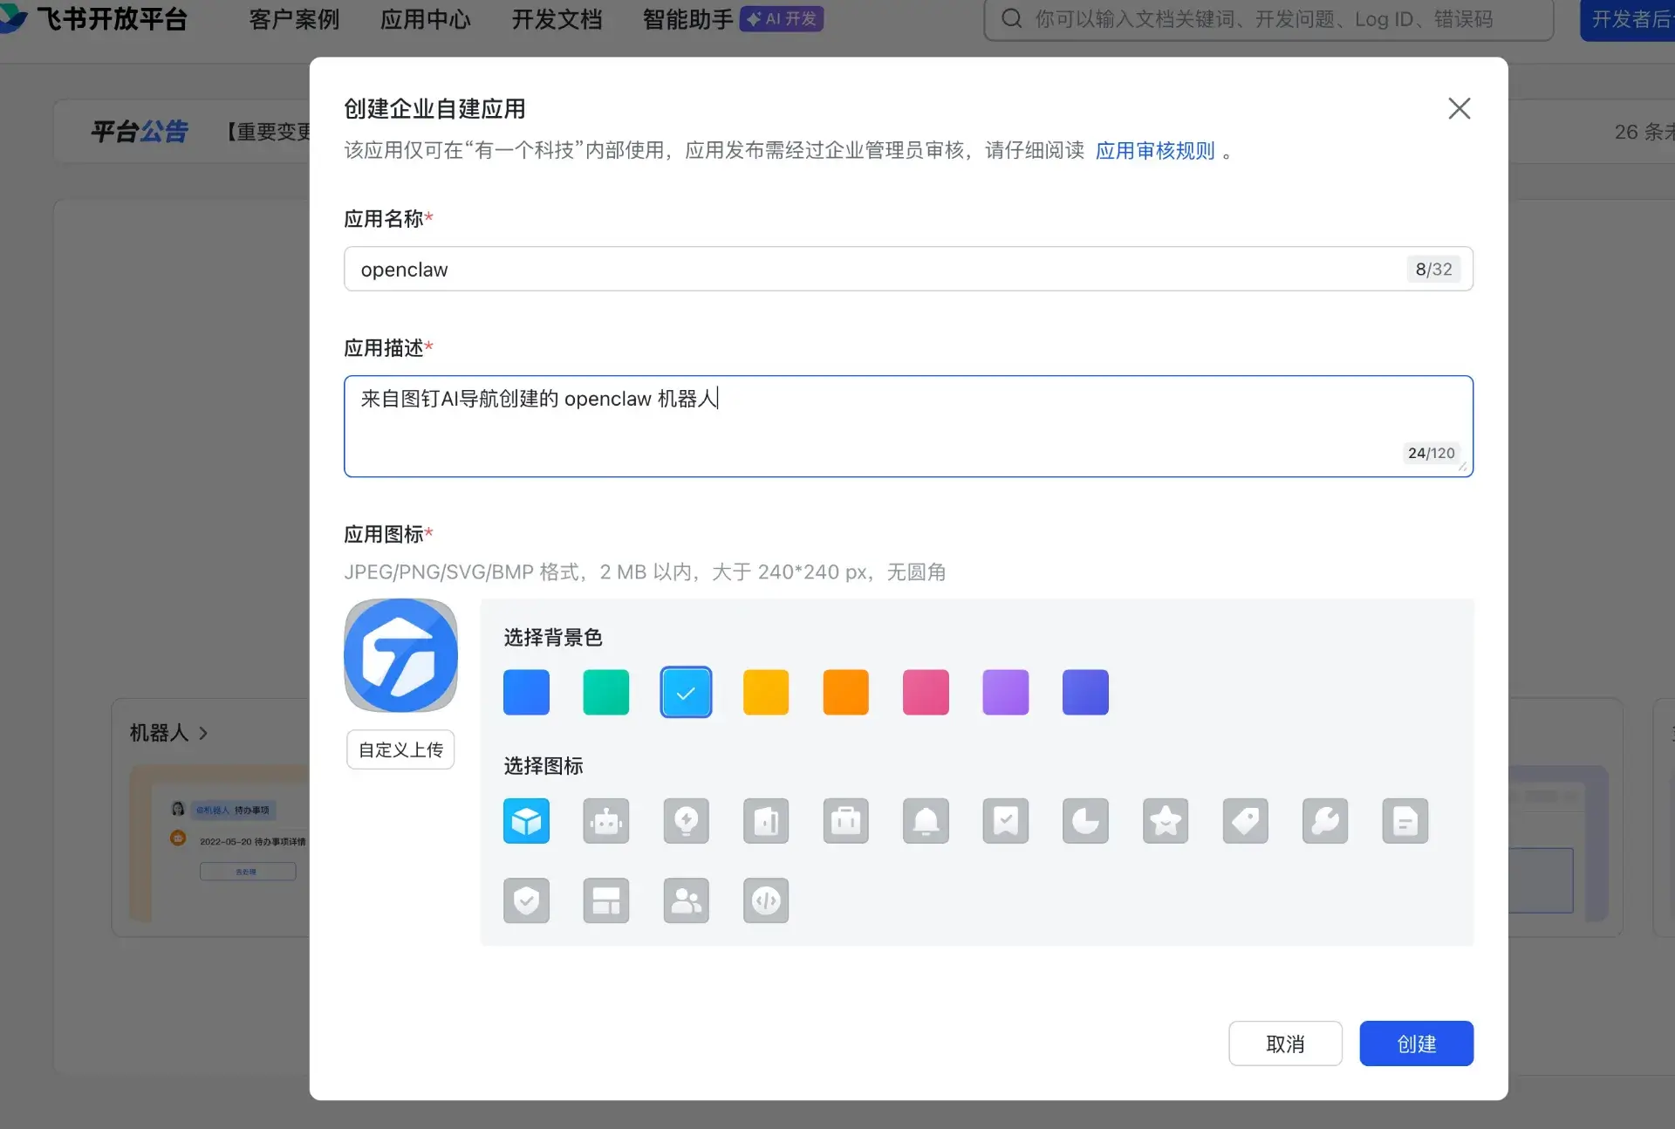1675x1129 pixels.
Task: Select the robot app icon
Action: point(605,821)
